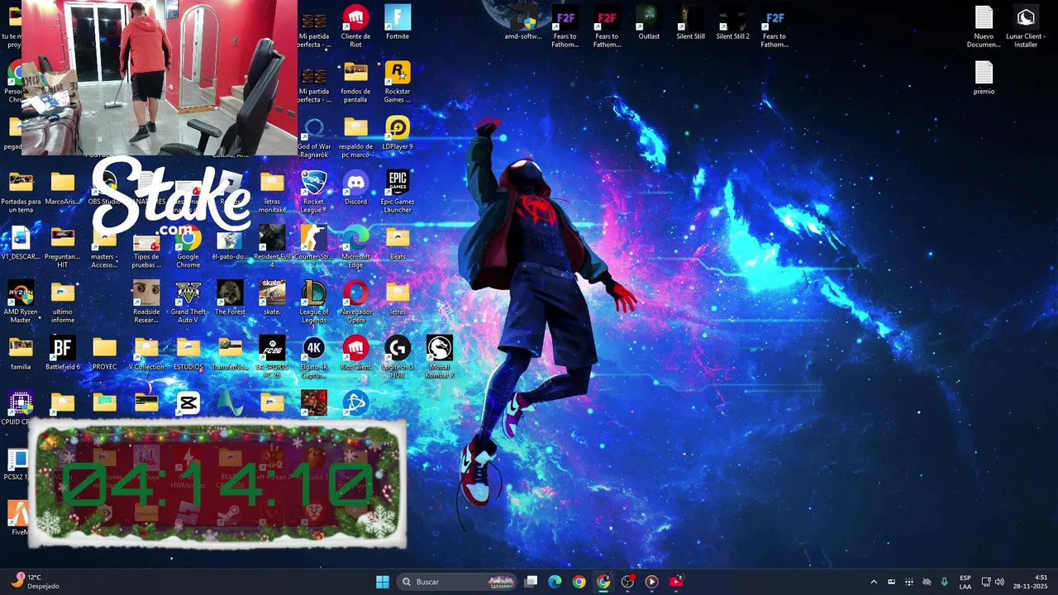The height and width of the screenshot is (595, 1058).
Task: Select the letras monitaké folder
Action: [272, 192]
